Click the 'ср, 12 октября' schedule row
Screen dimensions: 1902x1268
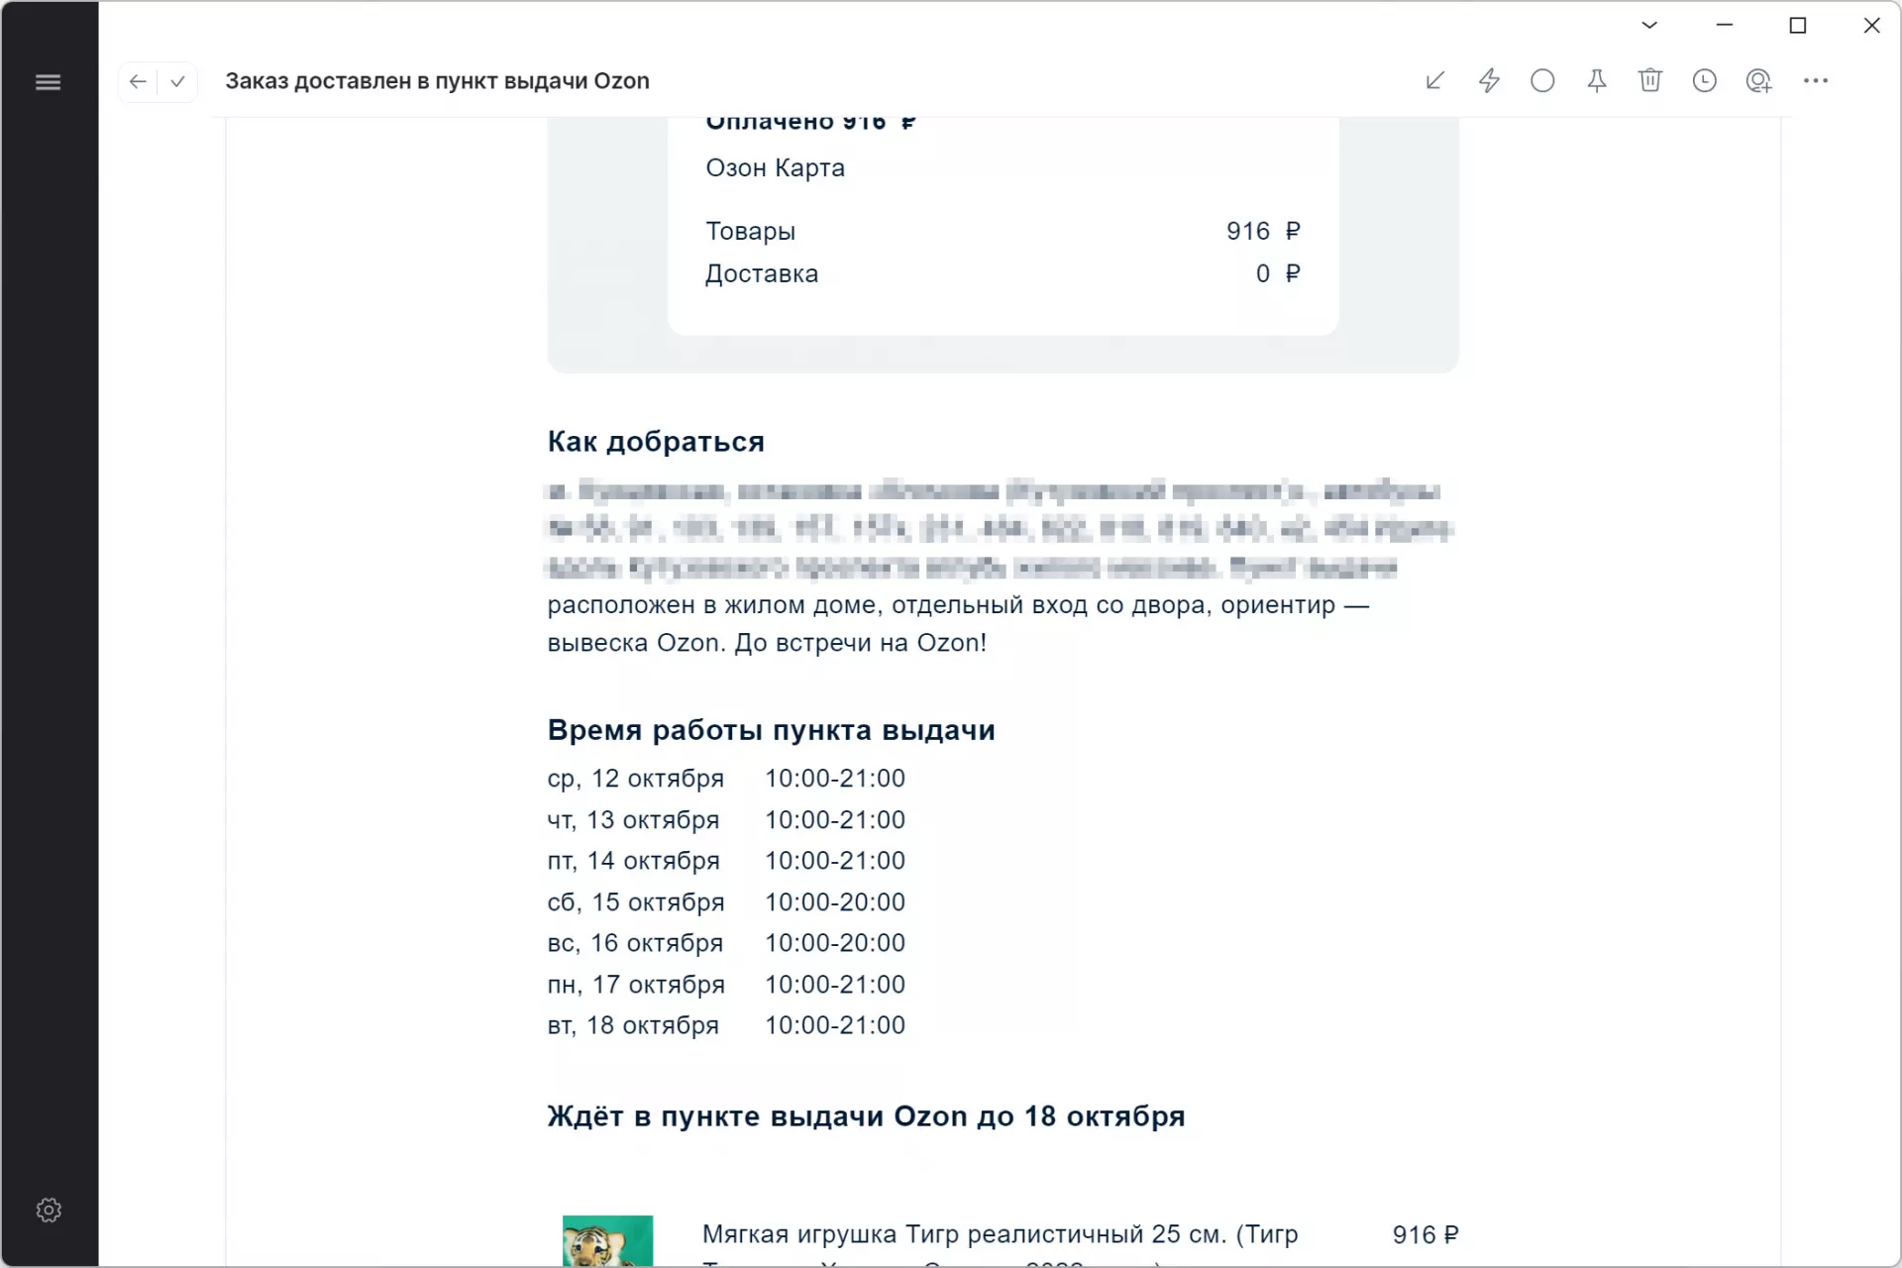pyautogui.click(x=726, y=779)
